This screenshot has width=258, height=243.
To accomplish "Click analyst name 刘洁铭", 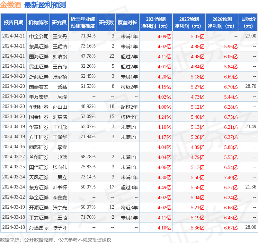I will pyautogui.click(x=60, y=57).
